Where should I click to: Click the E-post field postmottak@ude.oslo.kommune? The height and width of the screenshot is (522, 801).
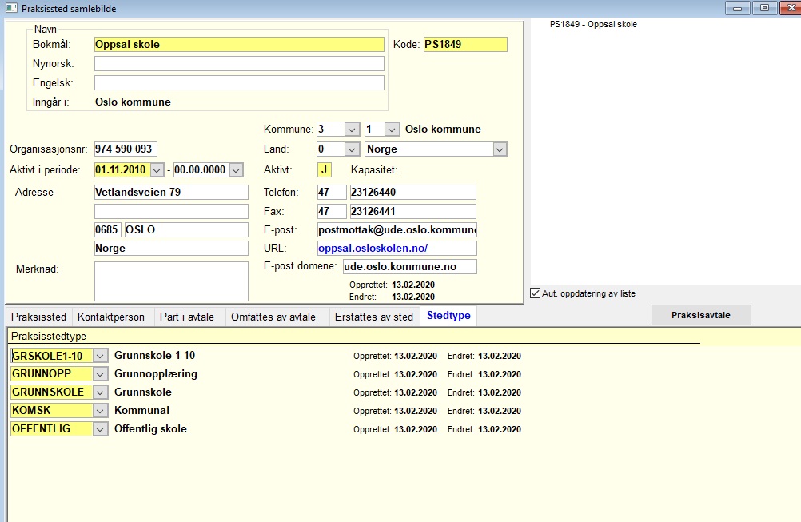pyautogui.click(x=397, y=230)
